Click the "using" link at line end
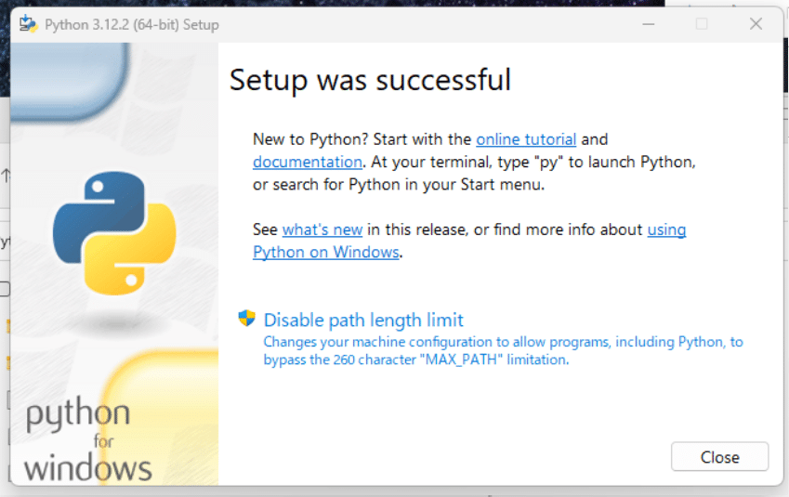The width and height of the screenshot is (789, 497). tap(666, 229)
